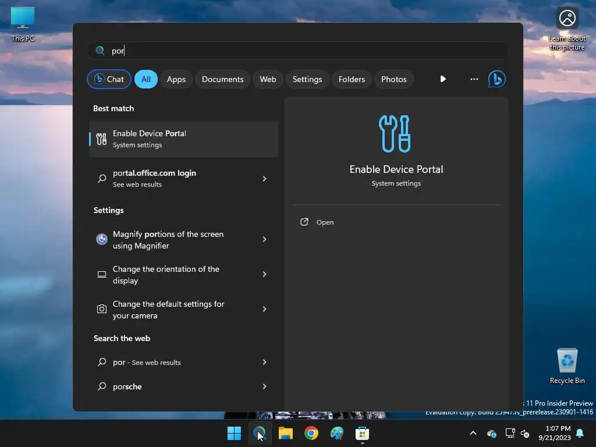Open the three-dot options menu

[474, 79]
